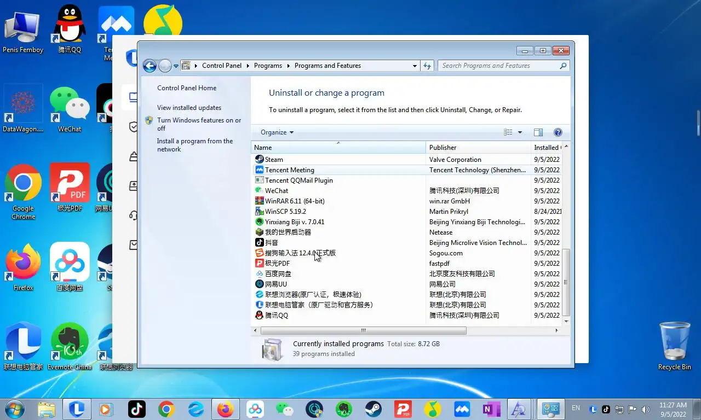This screenshot has width=701, height=420.
Task: Open View installed updates link
Action: tap(189, 108)
